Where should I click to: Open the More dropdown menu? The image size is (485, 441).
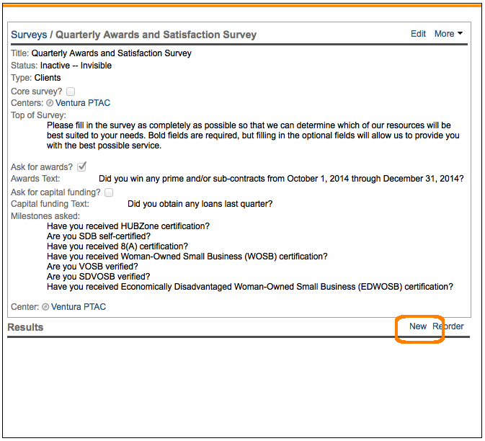(x=448, y=34)
